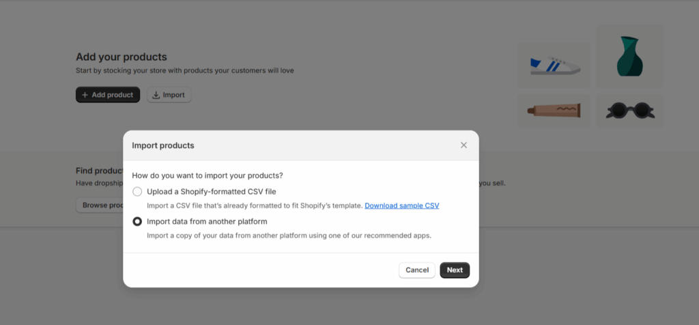
Task: Click the "Import data from another platform" label
Action: tap(207, 221)
